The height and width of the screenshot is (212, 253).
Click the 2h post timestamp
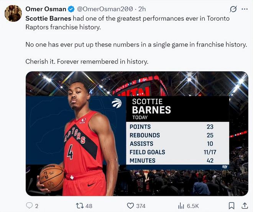(x=142, y=9)
